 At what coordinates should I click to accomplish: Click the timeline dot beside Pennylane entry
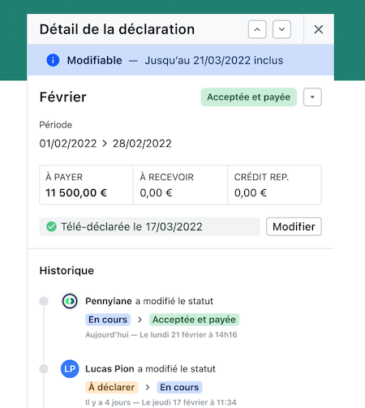[x=44, y=301]
